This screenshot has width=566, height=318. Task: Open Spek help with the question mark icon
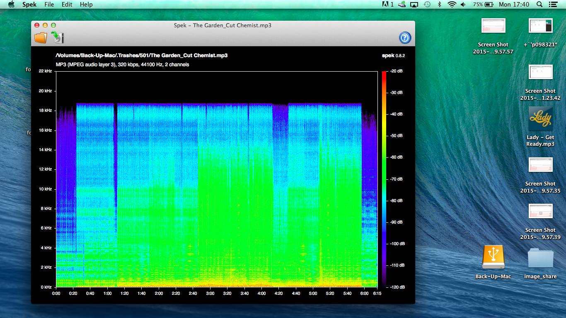coord(404,37)
